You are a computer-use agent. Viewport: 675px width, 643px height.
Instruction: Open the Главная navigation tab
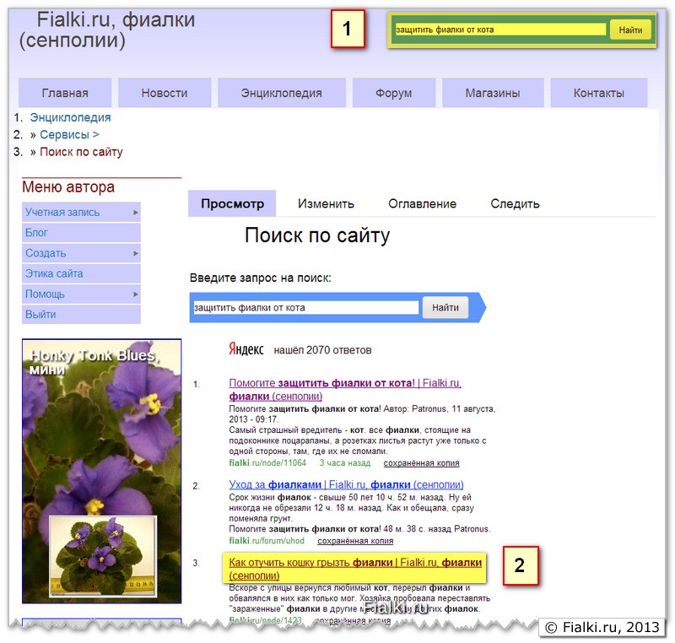pyautogui.click(x=65, y=93)
